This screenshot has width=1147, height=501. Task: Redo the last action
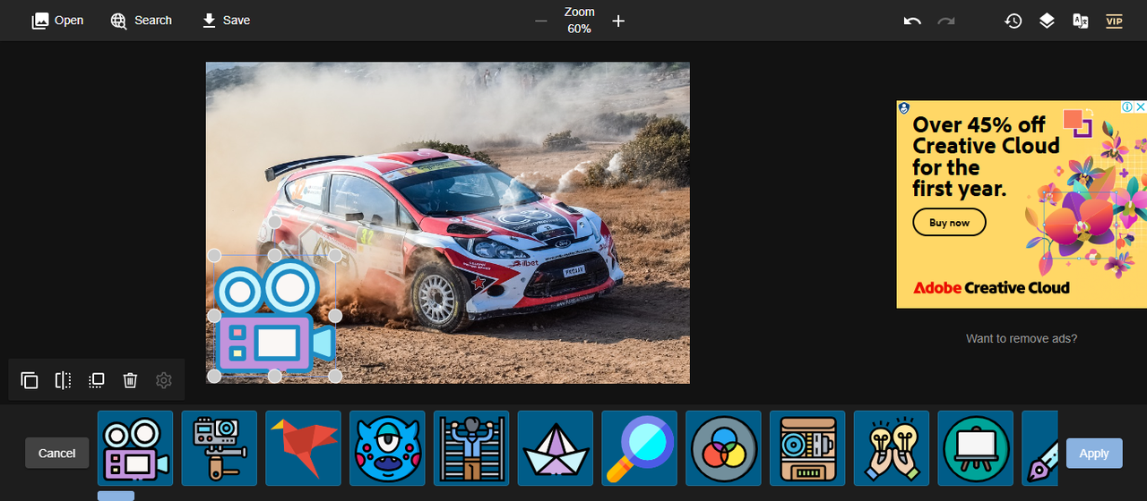click(x=946, y=21)
